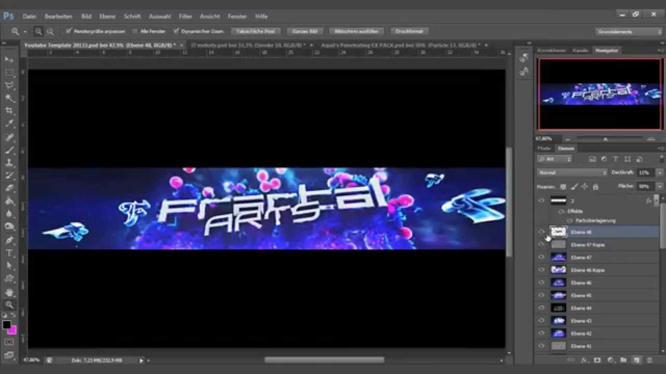Hide layer Ebene 45
This screenshot has height=374, width=666.
(x=542, y=295)
